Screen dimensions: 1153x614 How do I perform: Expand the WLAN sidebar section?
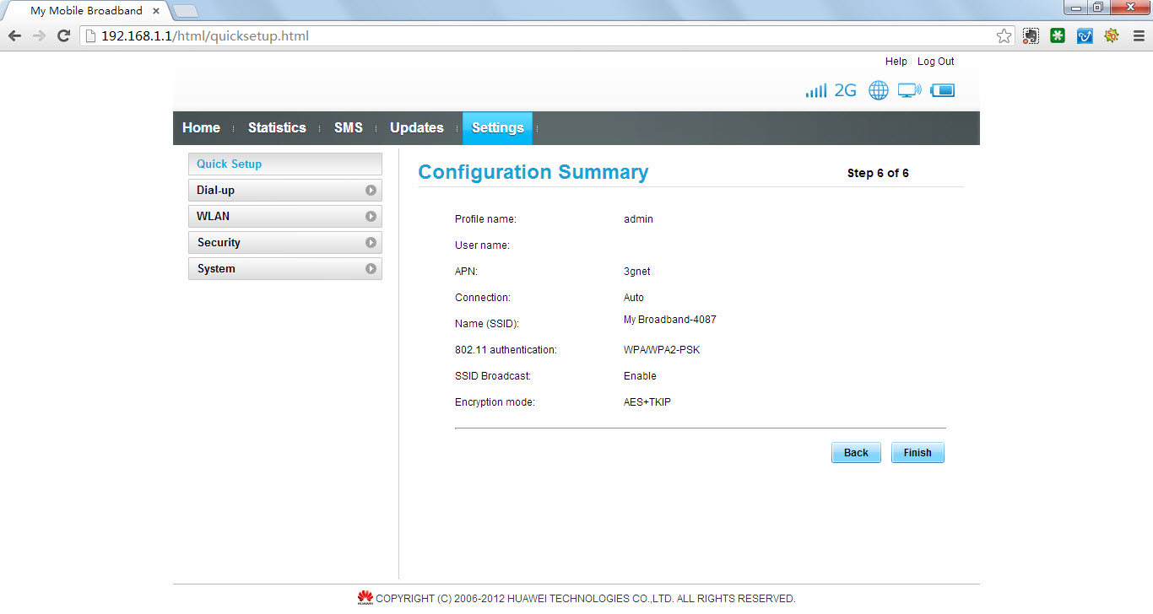tap(285, 217)
